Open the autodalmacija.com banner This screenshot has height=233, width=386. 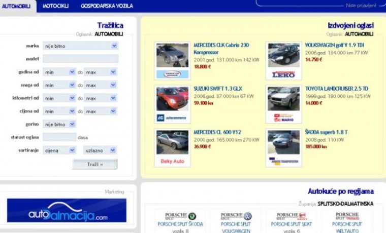tap(67, 210)
